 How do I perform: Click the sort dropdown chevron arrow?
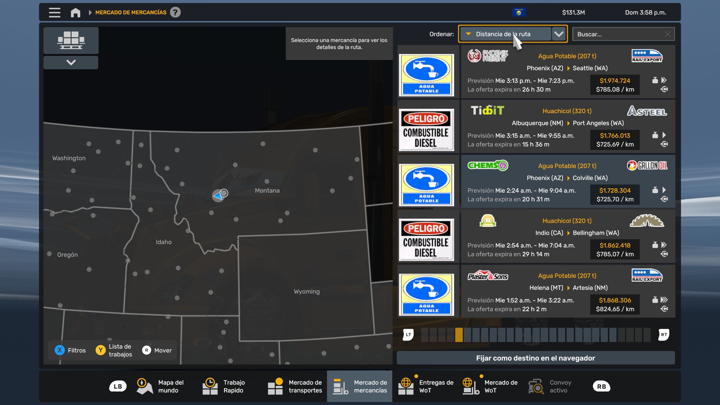[x=559, y=34]
